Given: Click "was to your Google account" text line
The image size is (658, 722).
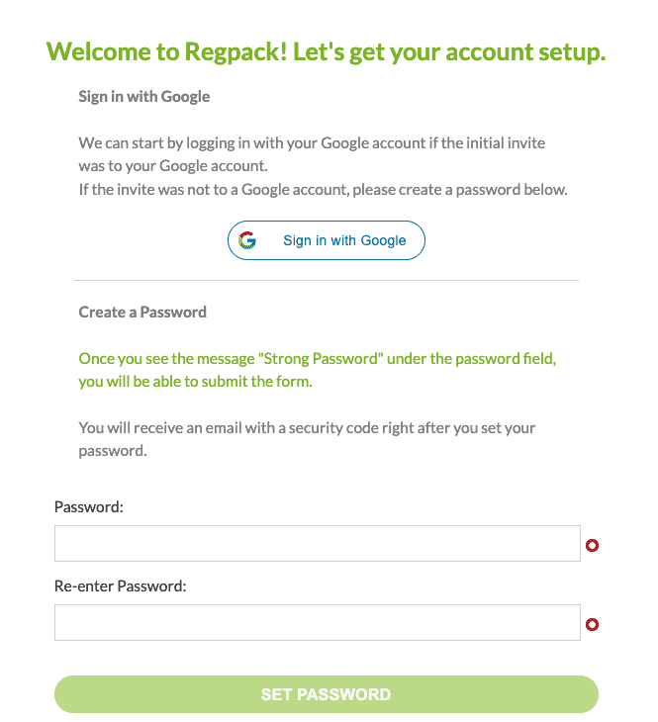Looking at the screenshot, I should [172, 166].
